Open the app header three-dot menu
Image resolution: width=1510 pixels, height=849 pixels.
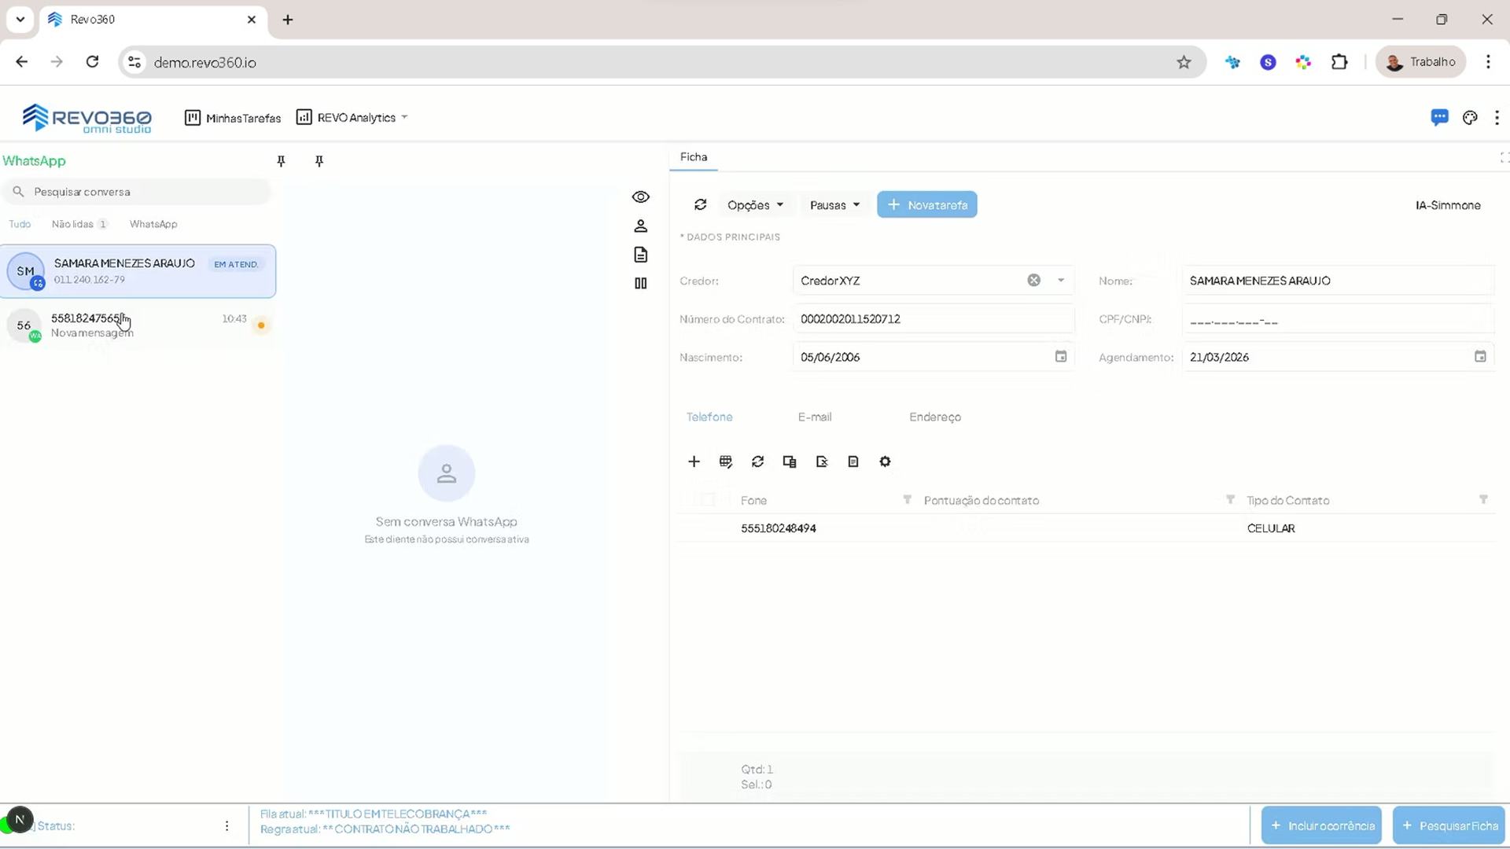[1497, 117]
